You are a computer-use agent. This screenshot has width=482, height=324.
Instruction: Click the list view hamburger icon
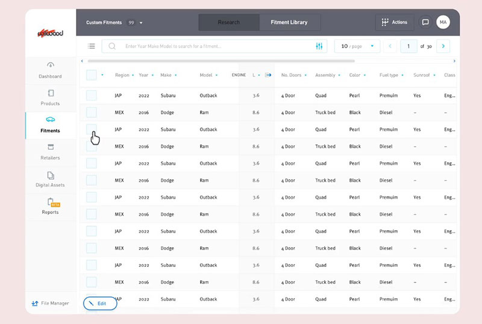pos(92,46)
